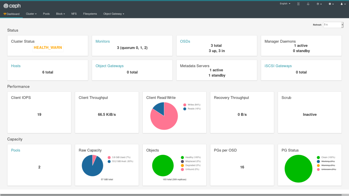Screen dimensions: 349x196
Task: Click the "6 total" Hosts value
Action: (x=48, y=72)
